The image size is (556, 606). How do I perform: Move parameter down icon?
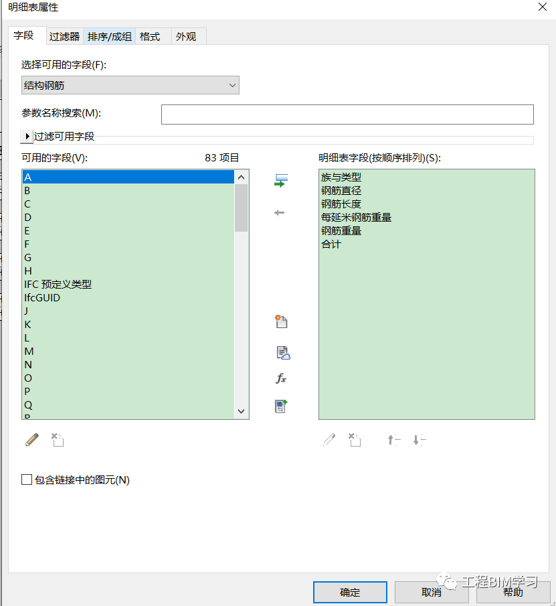[420, 440]
